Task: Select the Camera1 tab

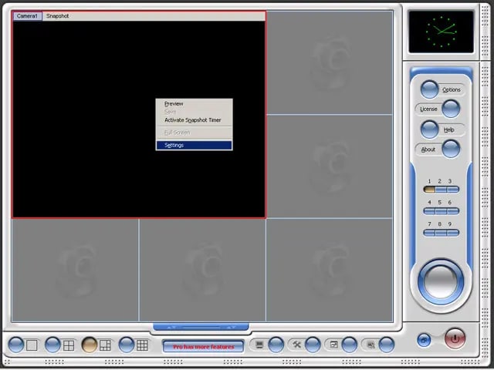Action: pyautogui.click(x=28, y=16)
